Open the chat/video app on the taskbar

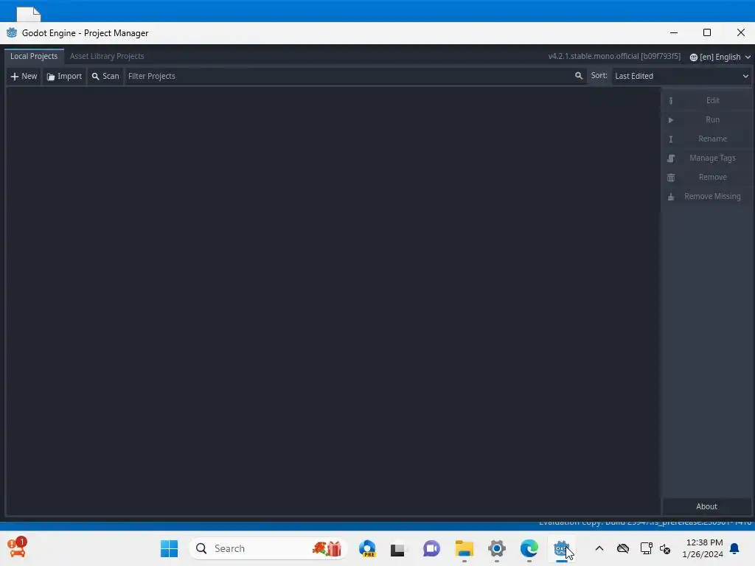[x=431, y=548]
